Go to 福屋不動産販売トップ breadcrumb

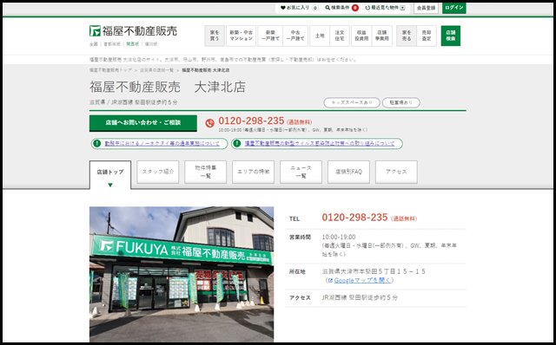point(110,70)
